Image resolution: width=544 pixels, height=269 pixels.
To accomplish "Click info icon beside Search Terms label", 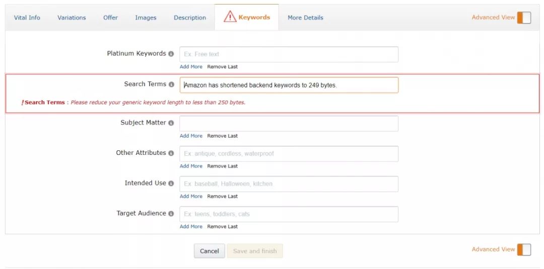I will 171,84.
